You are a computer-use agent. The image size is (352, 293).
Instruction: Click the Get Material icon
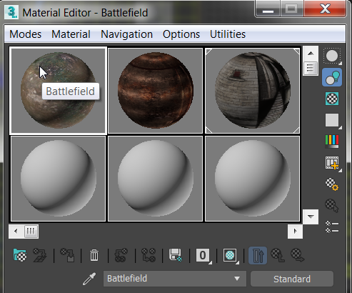(x=20, y=255)
